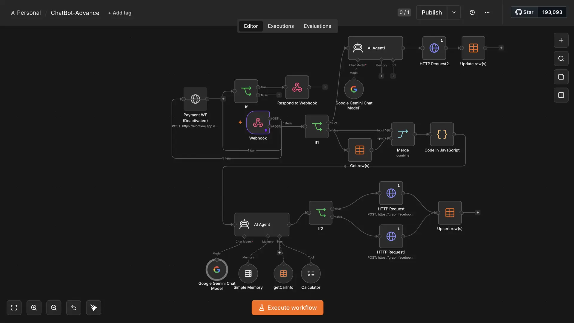
Task: Switch to the Executions tab
Action: click(x=280, y=26)
